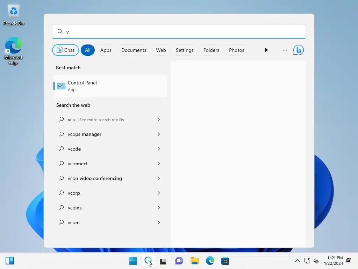Launch Microsoft Edge from the taskbar

point(210,261)
